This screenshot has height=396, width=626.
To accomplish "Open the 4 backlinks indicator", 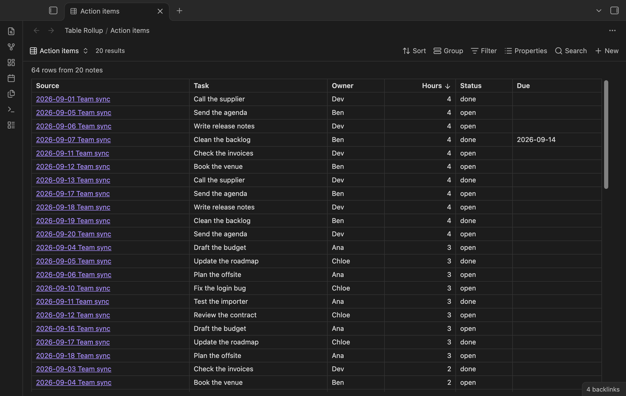I will (603, 389).
